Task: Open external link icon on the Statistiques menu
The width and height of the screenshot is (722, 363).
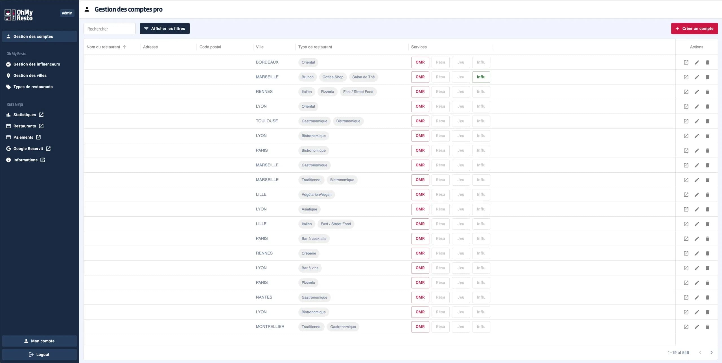Action: coord(41,115)
